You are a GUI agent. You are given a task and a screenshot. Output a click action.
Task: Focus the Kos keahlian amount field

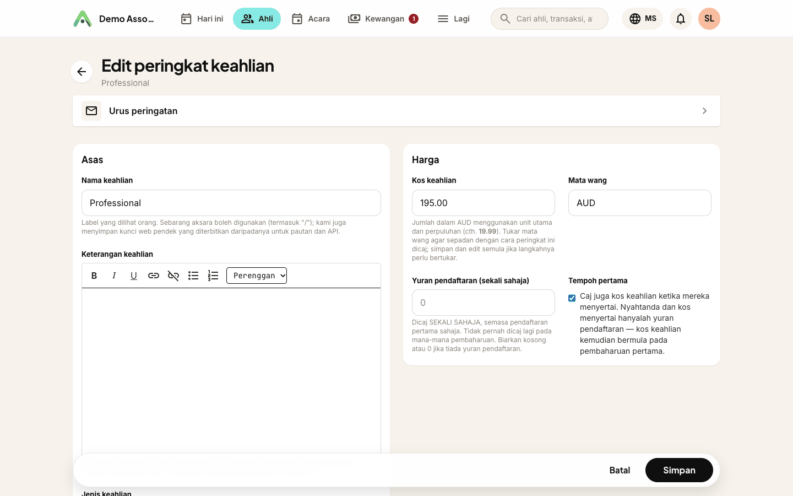tap(484, 203)
